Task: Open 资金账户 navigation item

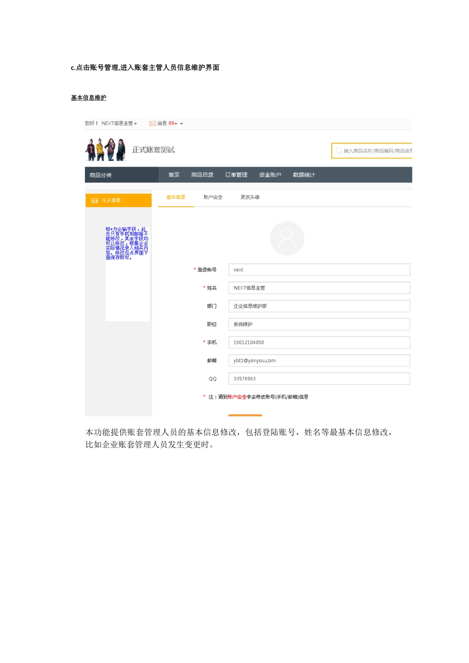Action: coord(270,175)
